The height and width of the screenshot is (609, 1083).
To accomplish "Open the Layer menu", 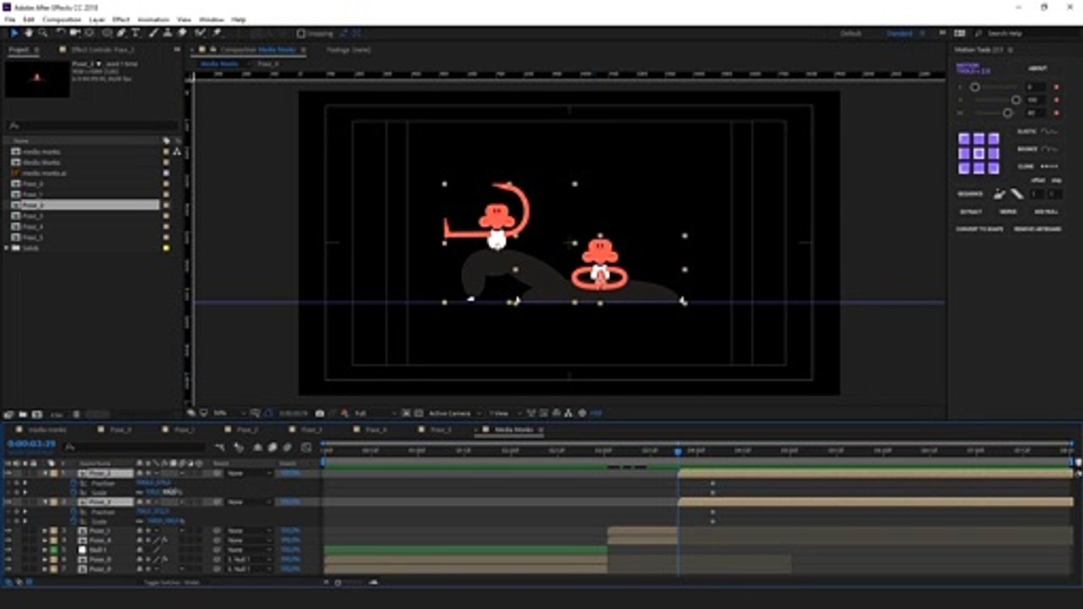I will [97, 19].
